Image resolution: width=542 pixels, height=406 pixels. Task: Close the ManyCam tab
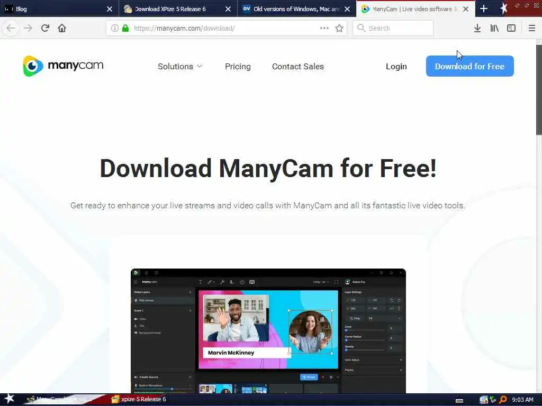coord(466,9)
